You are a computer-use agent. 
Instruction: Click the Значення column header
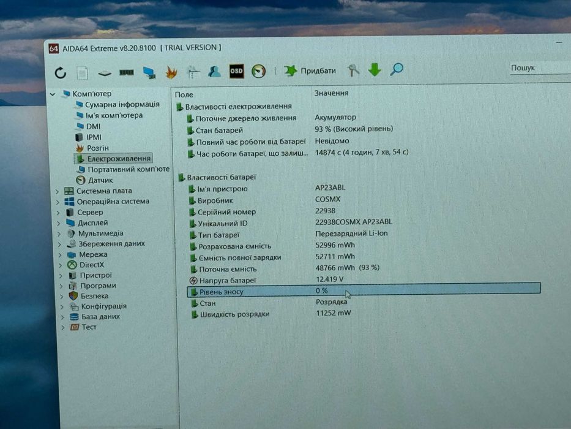[331, 93]
